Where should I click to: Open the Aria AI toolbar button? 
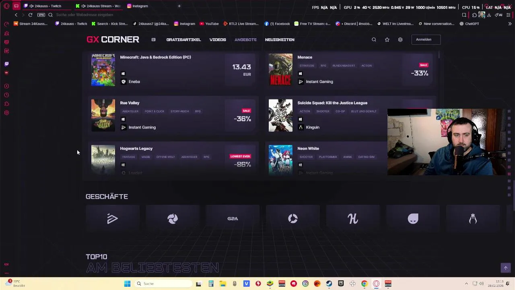pos(499,15)
